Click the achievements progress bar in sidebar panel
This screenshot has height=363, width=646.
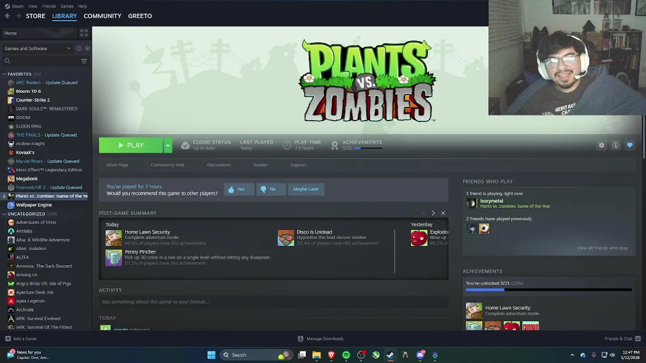549,290
